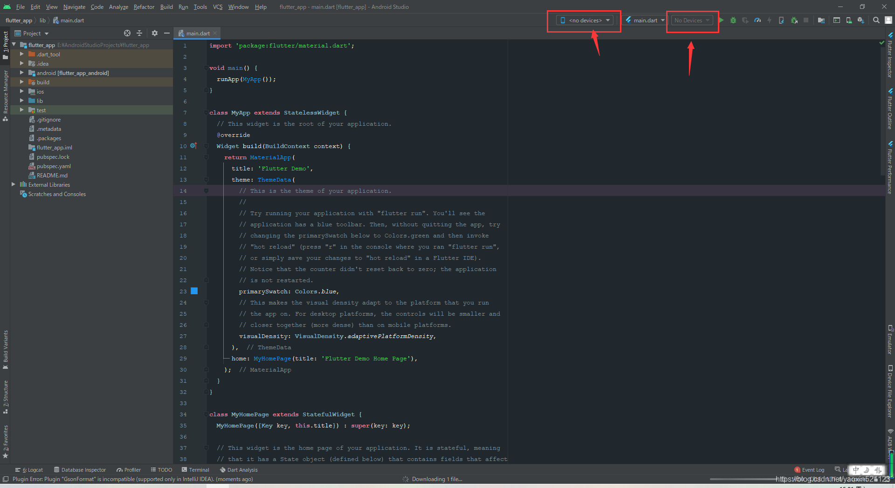Click the override gutter icon on line 10

point(194,146)
